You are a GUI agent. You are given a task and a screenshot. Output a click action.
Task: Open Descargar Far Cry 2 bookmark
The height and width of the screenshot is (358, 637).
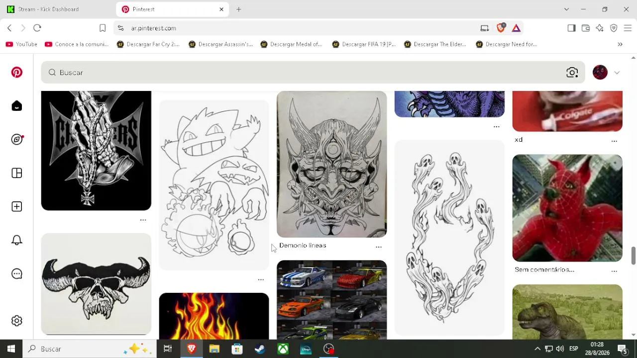coord(148,44)
